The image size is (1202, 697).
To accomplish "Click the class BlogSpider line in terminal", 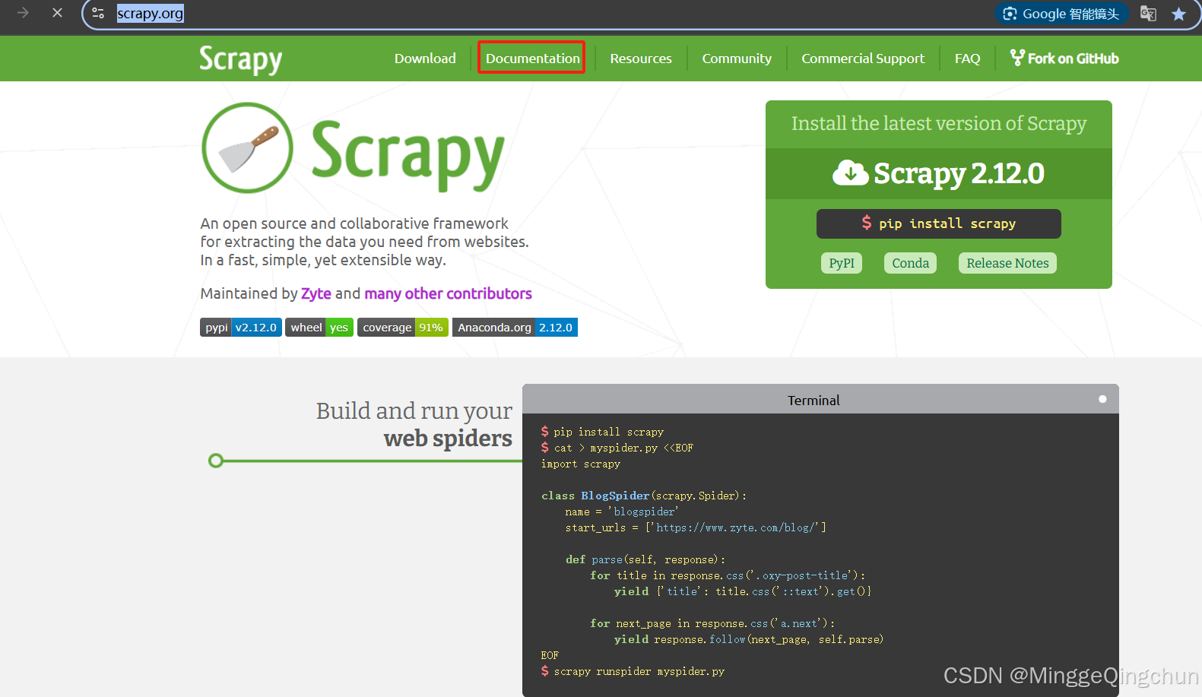I will point(644,496).
